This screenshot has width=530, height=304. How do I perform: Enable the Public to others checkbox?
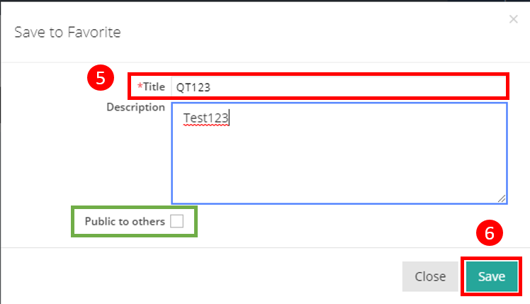pos(176,221)
